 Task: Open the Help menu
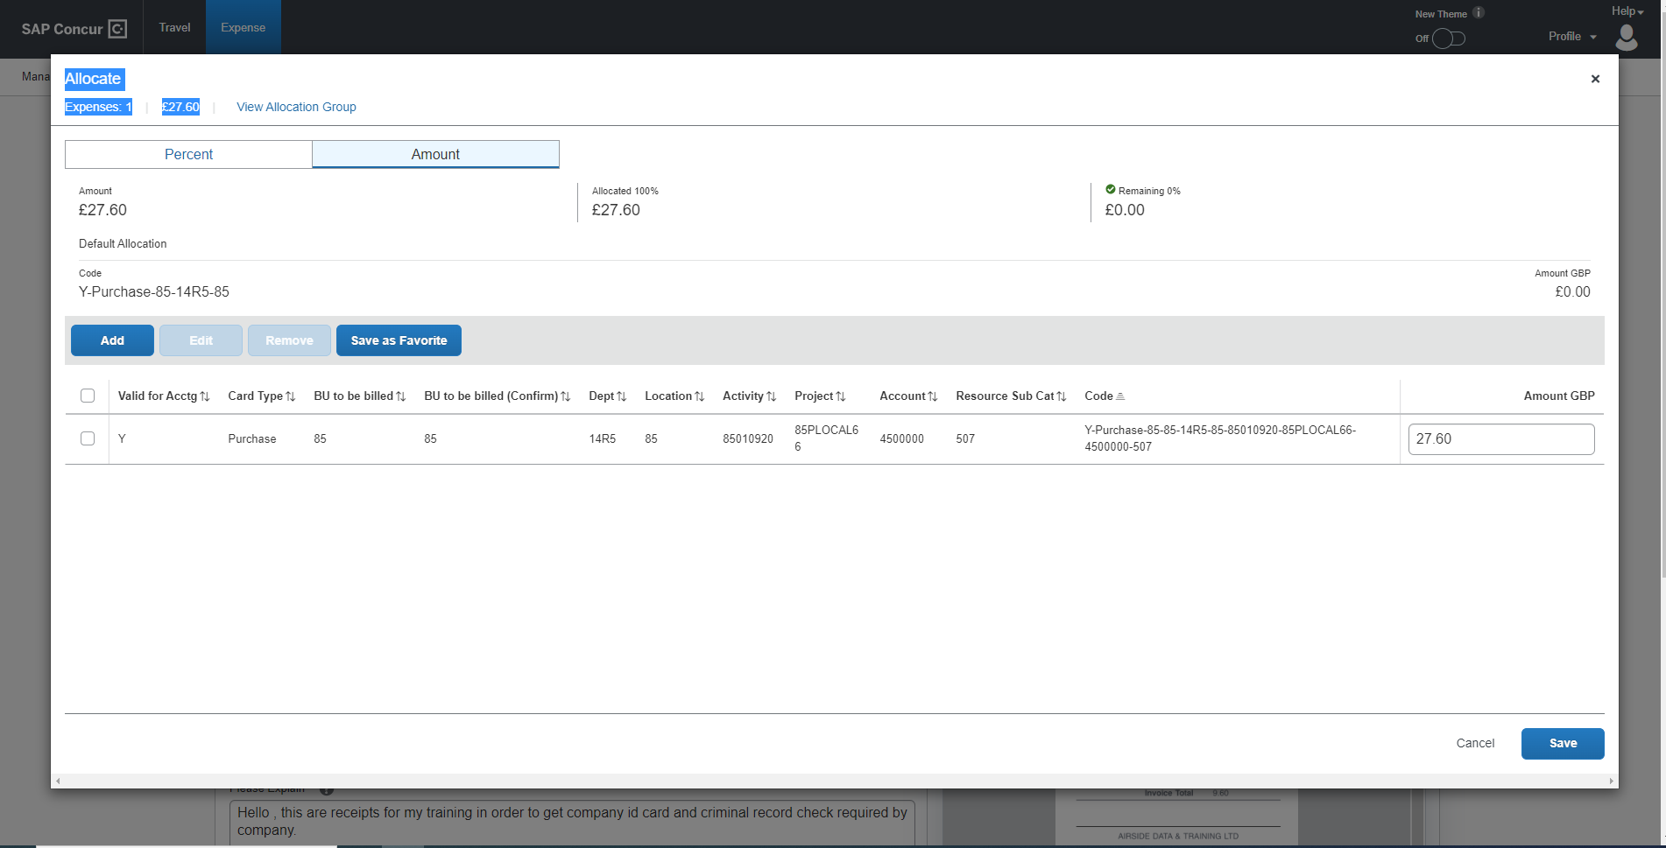pos(1626,11)
